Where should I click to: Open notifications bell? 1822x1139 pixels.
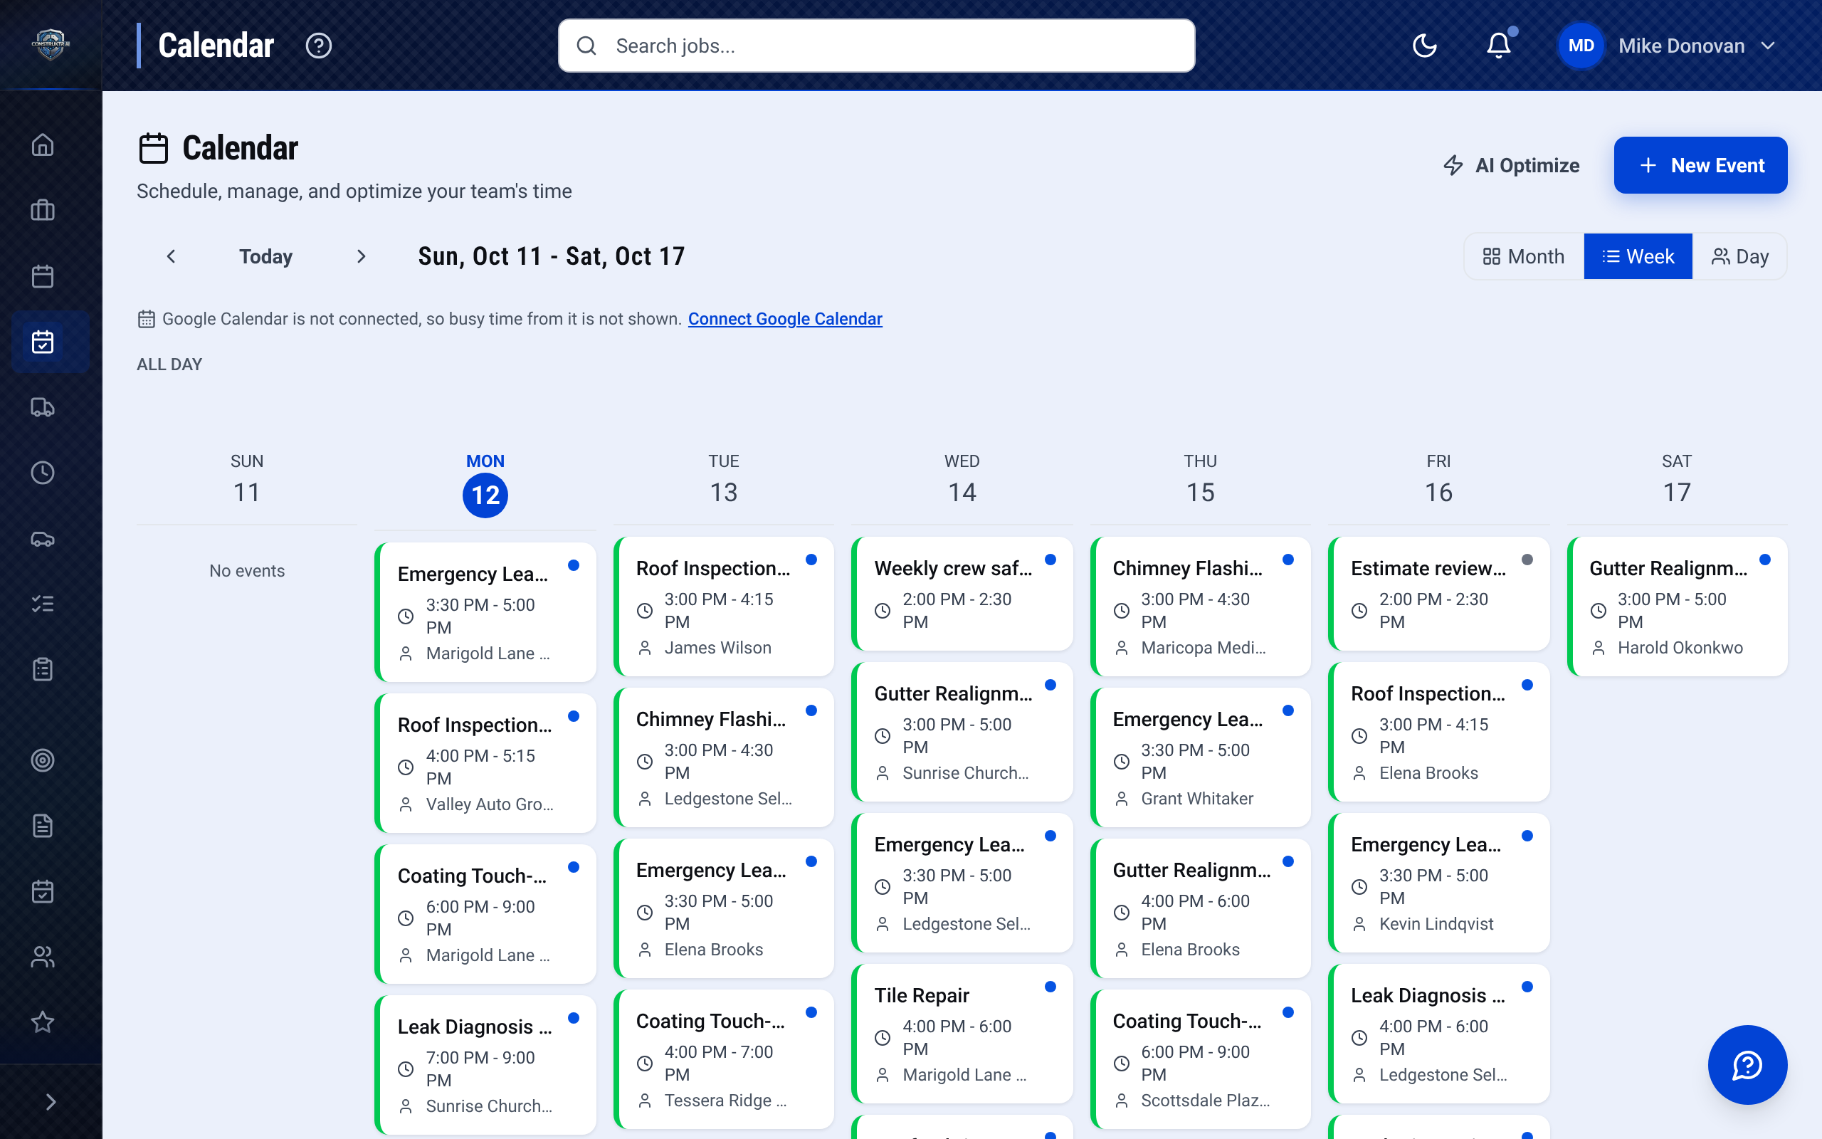click(x=1498, y=46)
